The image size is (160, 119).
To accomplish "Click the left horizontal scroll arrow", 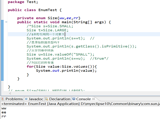I will point(10,93).
